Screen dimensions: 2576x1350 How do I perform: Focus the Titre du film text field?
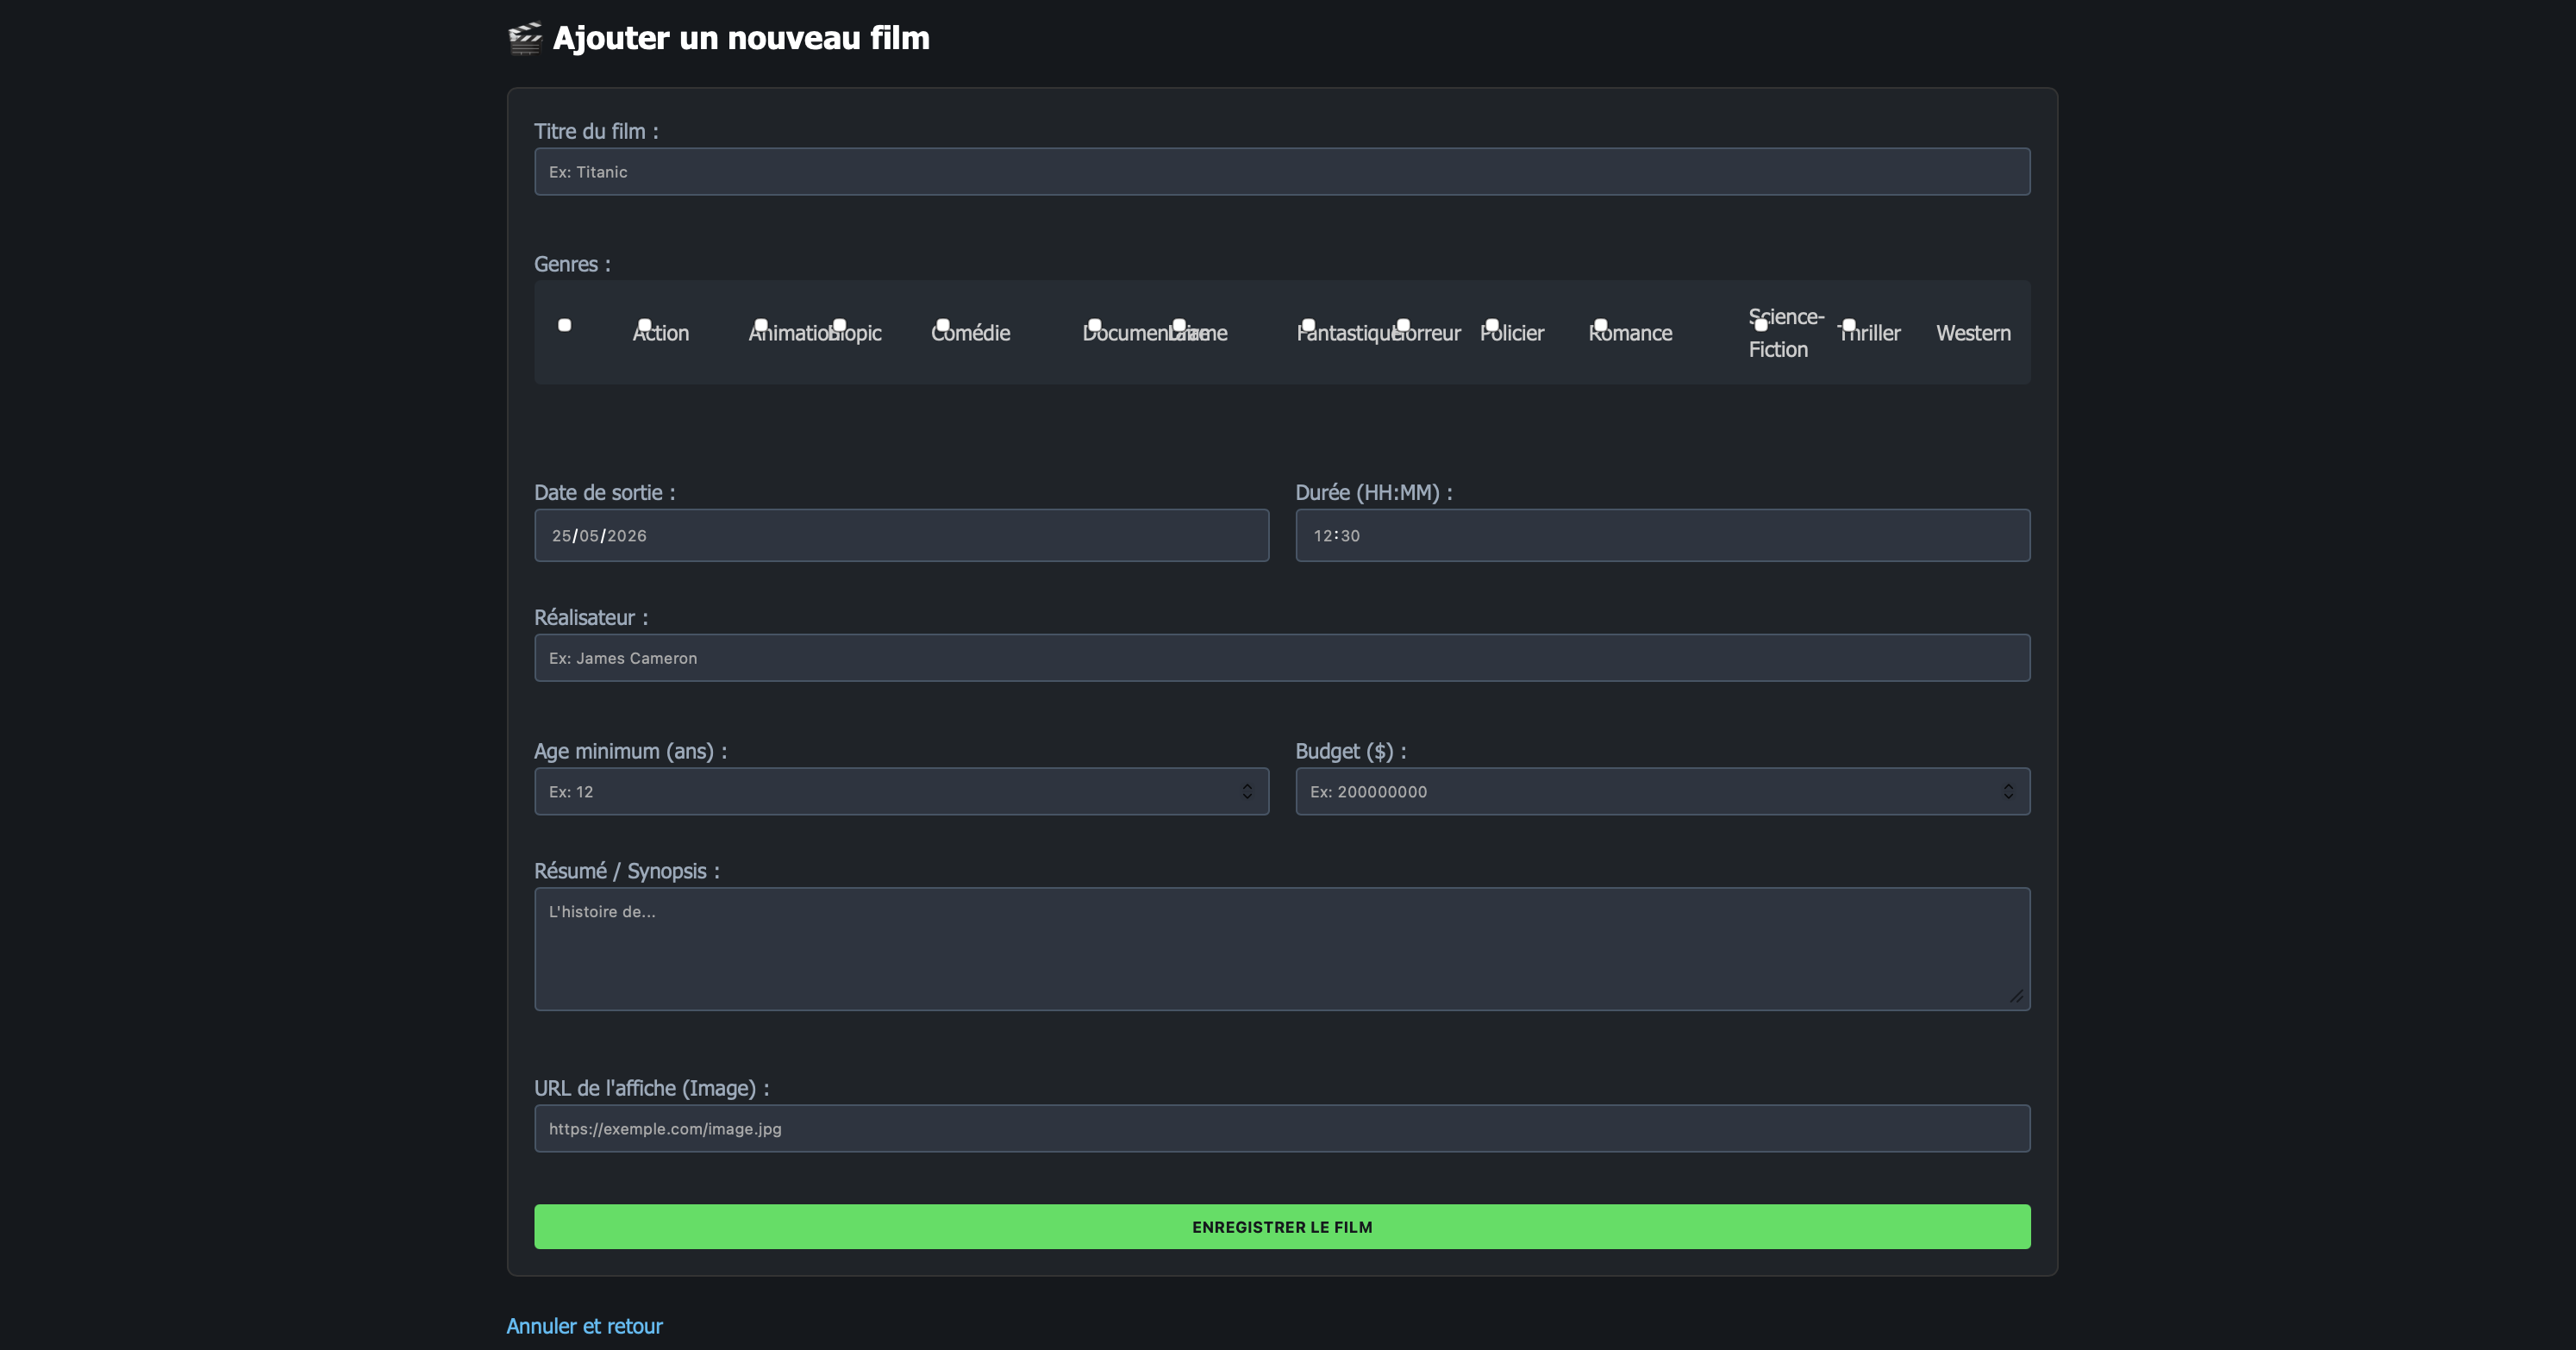point(1282,172)
